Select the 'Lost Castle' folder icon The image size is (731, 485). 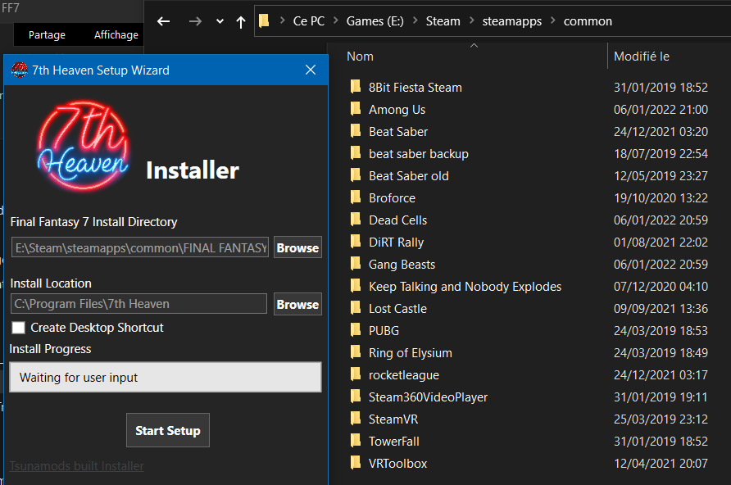356,308
